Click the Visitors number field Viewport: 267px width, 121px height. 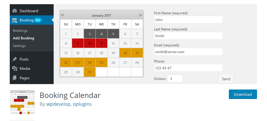(175, 78)
